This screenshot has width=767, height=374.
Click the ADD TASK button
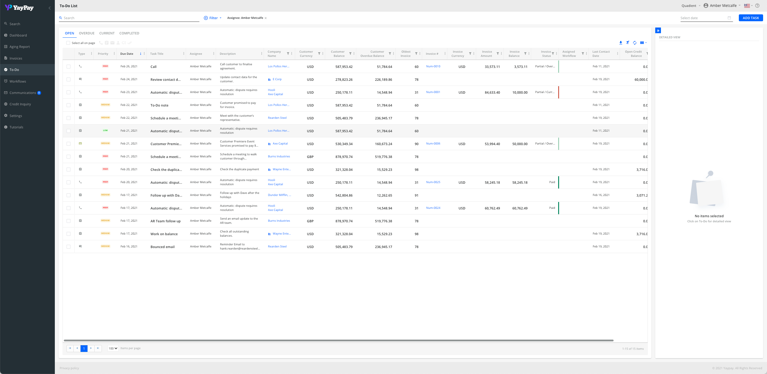tap(751, 18)
